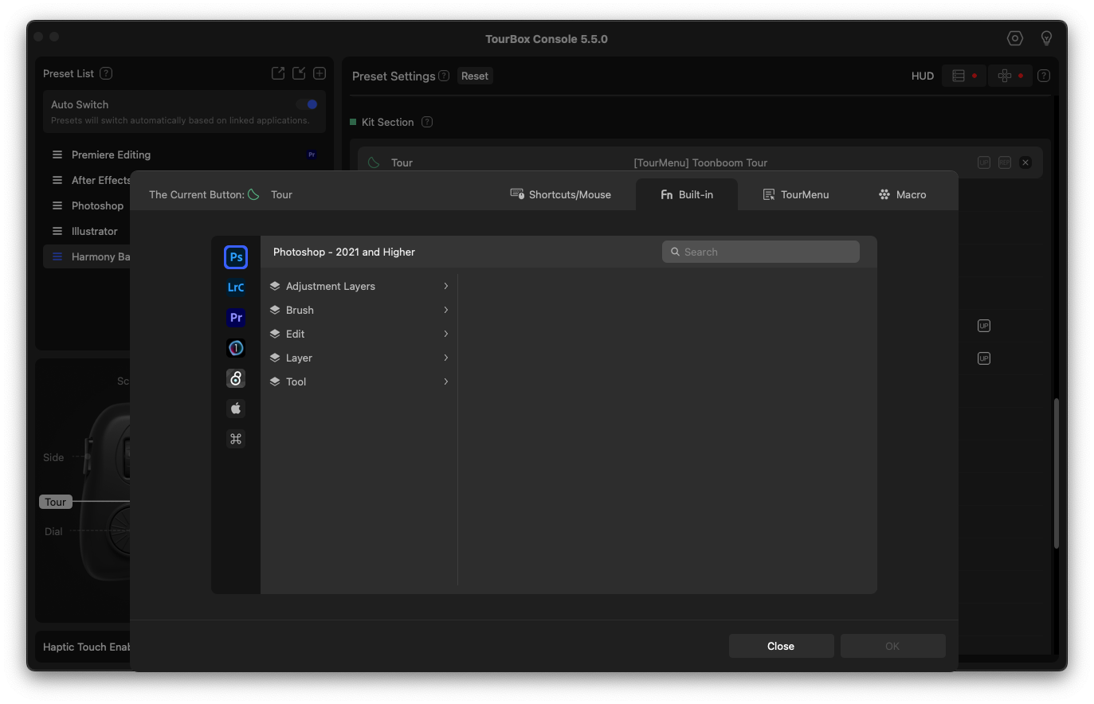Select the Photoshop Ps app icon
Screen dimensions: 1094x704
[x=236, y=257]
